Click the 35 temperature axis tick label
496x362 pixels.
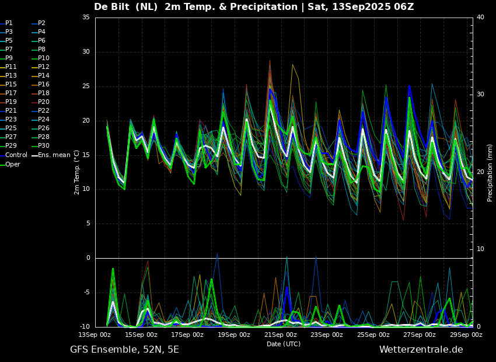click(x=86, y=18)
